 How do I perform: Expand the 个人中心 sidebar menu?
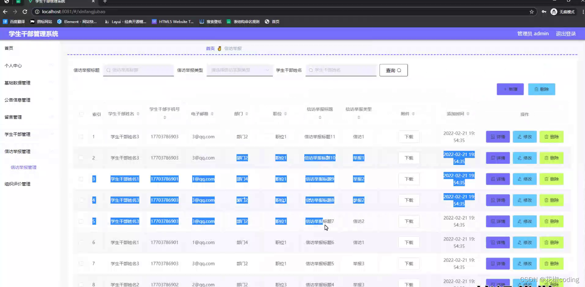(x=29, y=66)
